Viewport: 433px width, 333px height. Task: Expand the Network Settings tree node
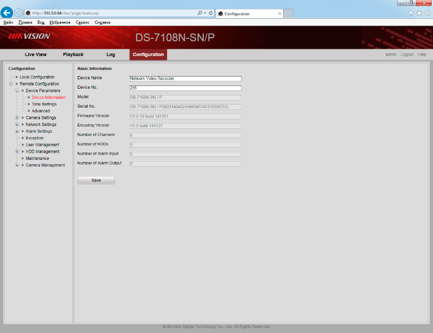pos(17,124)
